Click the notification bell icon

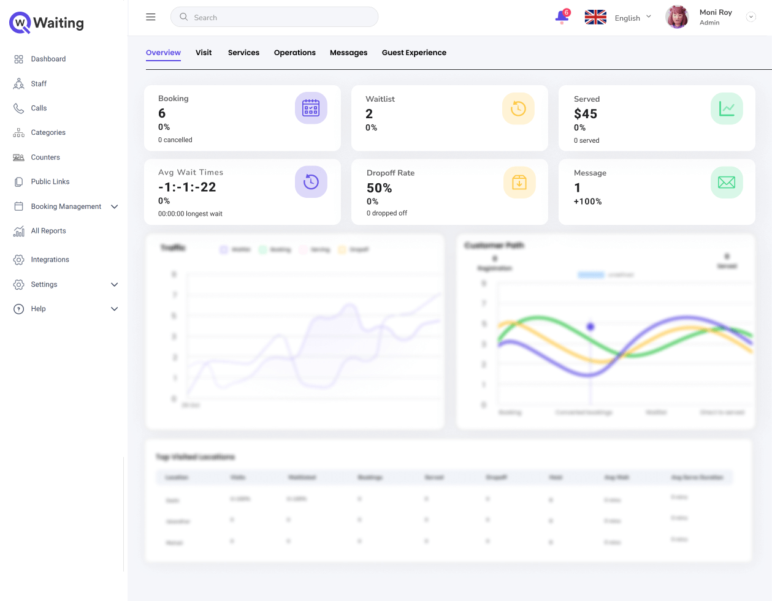point(562,17)
